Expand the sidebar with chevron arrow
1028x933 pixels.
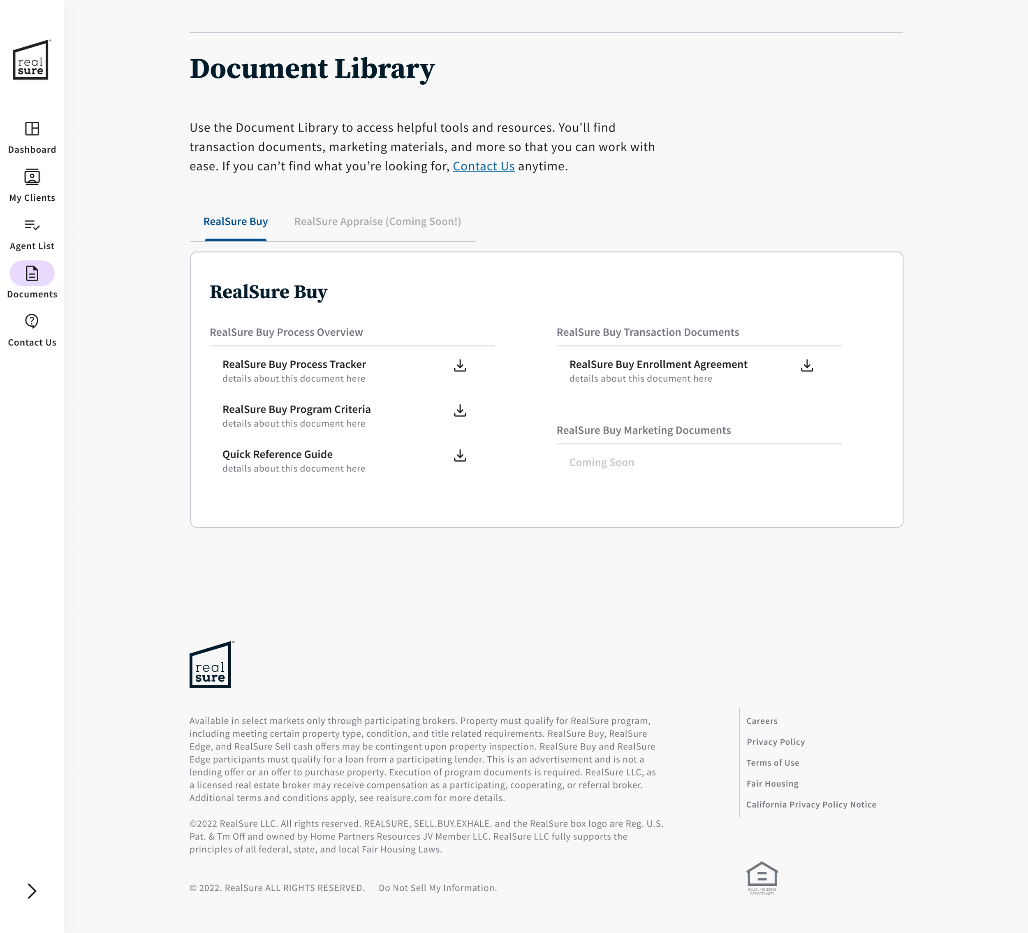(32, 891)
